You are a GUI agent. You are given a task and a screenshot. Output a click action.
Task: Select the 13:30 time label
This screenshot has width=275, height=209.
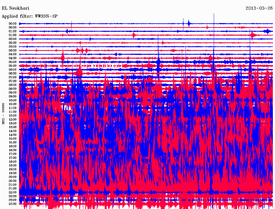13,127
